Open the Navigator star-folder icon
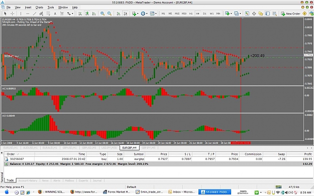The height and width of the screenshot is (196, 314). (x=261, y=14)
